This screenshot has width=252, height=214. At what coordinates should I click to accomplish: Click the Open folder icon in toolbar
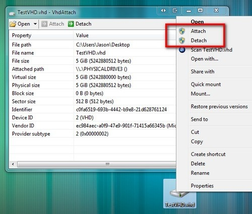(13, 24)
